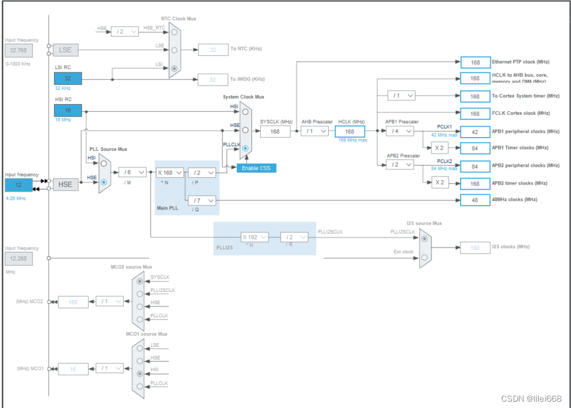The width and height of the screenshot is (571, 408).
Task: Select SYSCLK in MCO2 source Mux
Action: pos(140,281)
